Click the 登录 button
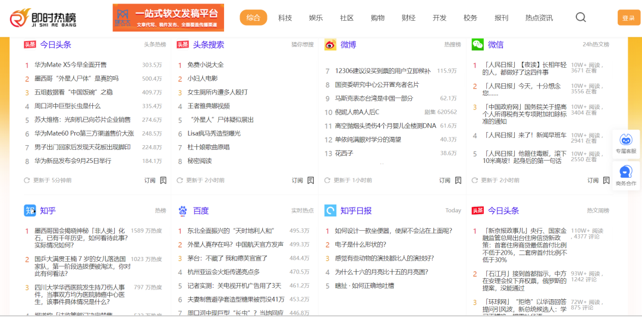The image size is (642, 317). click(x=628, y=18)
